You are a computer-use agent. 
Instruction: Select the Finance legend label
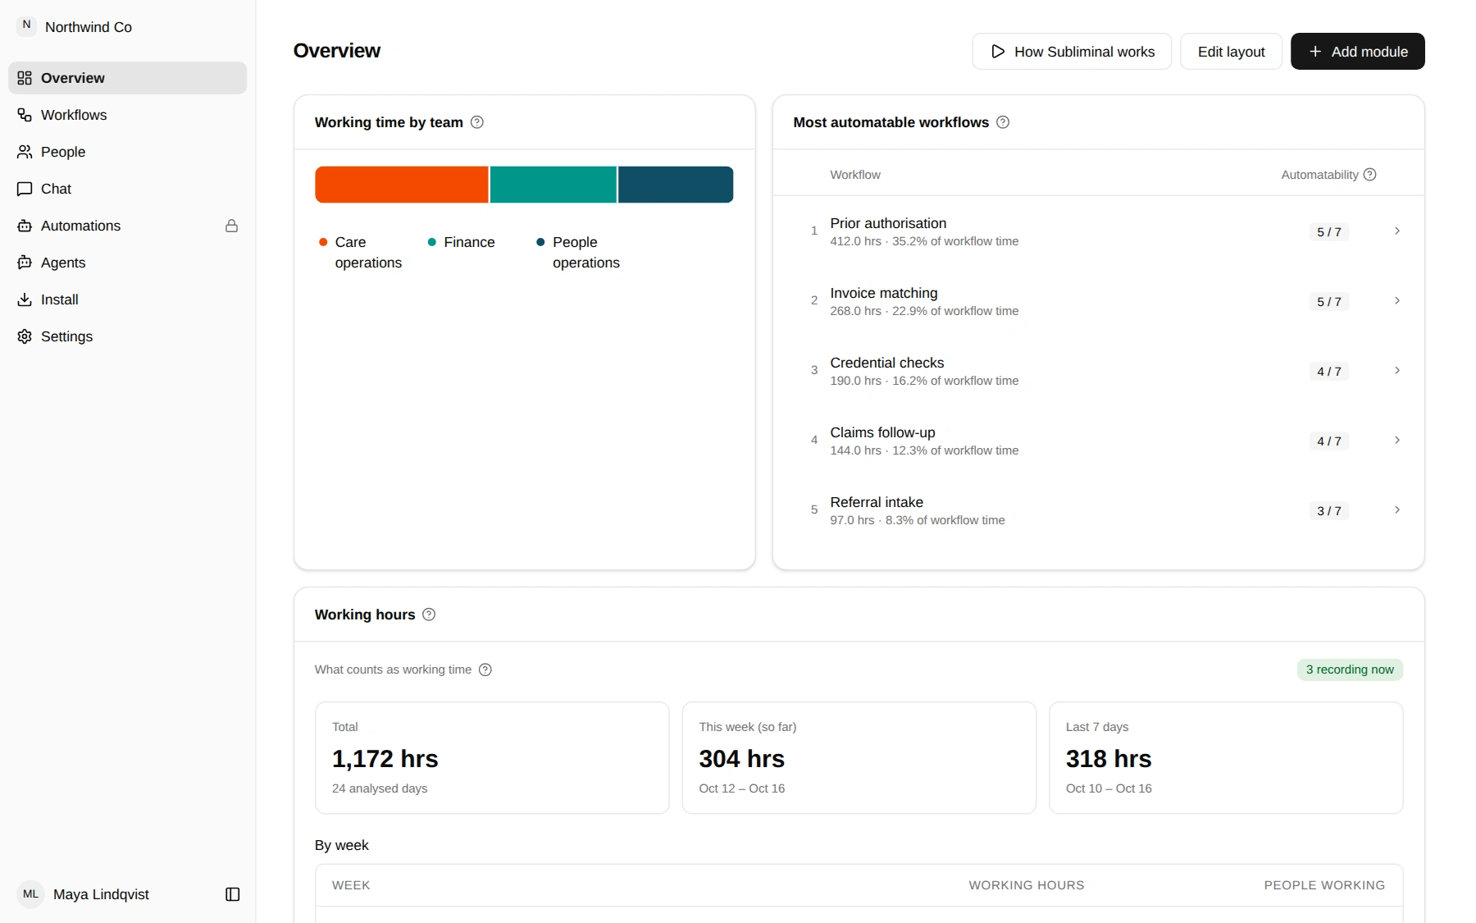point(469,242)
